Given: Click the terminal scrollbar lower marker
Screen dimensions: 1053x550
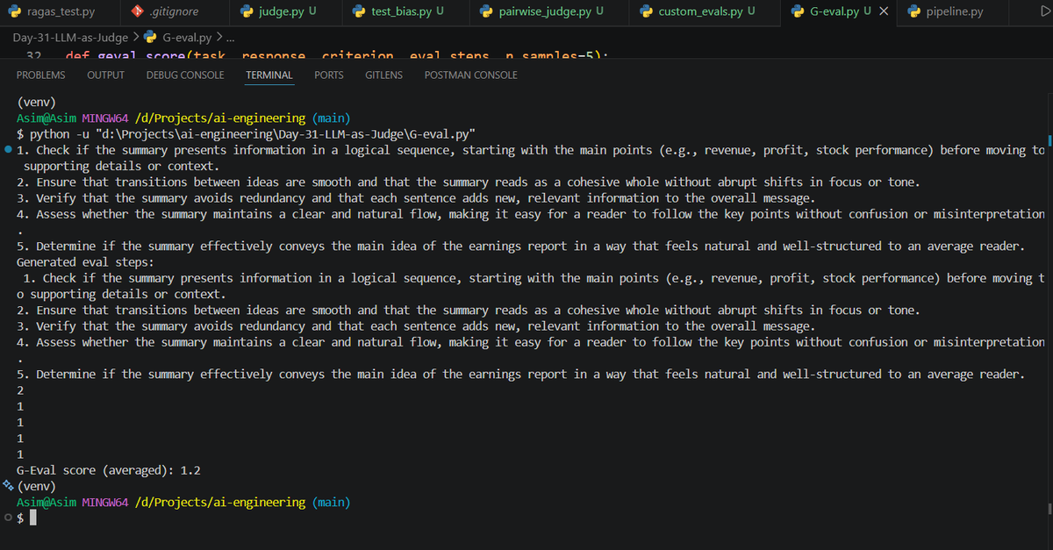Looking at the screenshot, I should coord(1049,508).
